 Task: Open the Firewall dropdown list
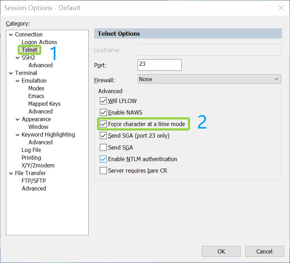click(209, 79)
